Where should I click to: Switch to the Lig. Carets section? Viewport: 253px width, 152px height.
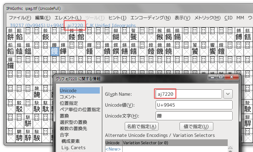[73, 147]
